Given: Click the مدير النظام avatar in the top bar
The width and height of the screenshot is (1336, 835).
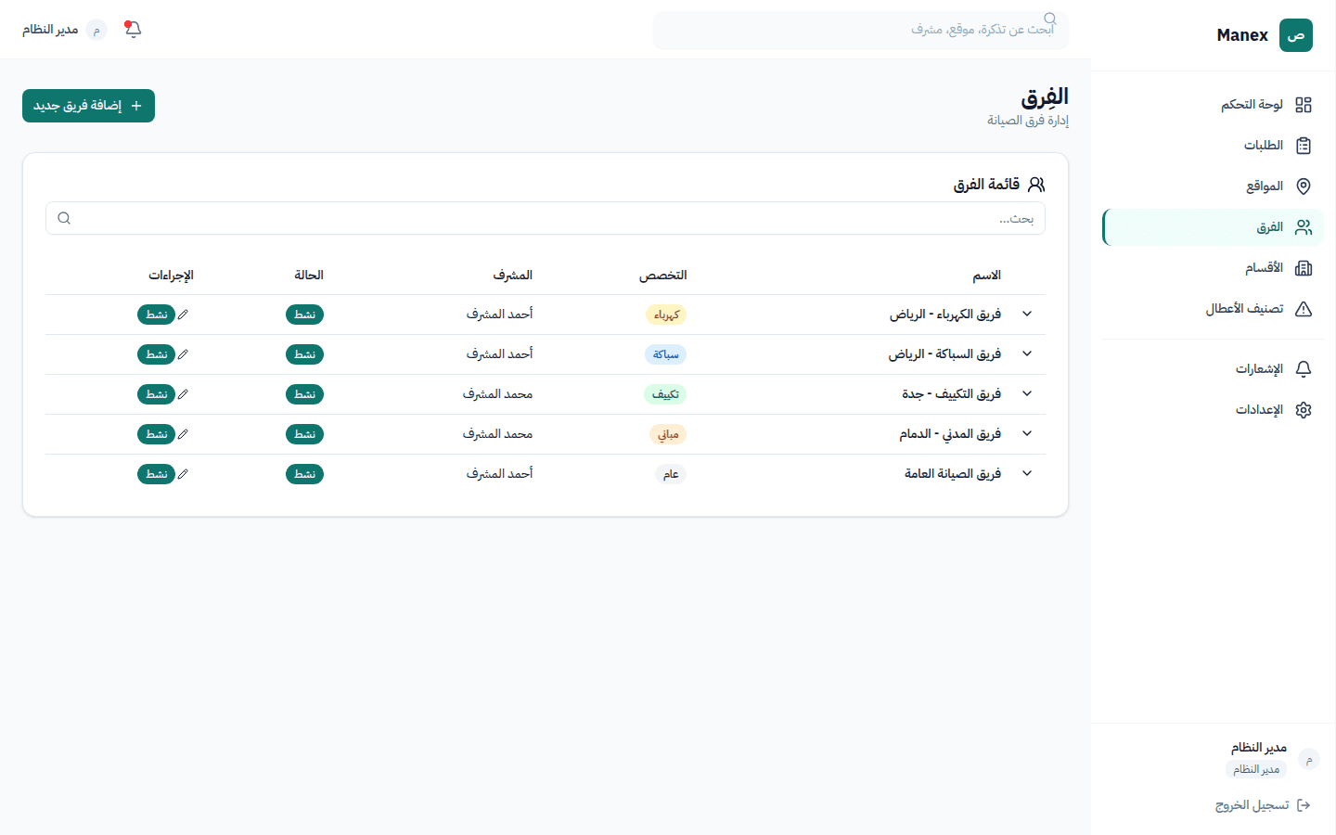Looking at the screenshot, I should pos(96,30).
